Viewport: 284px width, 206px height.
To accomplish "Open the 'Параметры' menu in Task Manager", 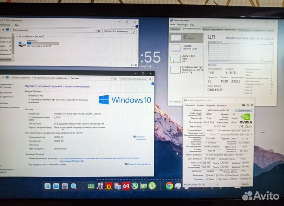I will click(x=182, y=25).
